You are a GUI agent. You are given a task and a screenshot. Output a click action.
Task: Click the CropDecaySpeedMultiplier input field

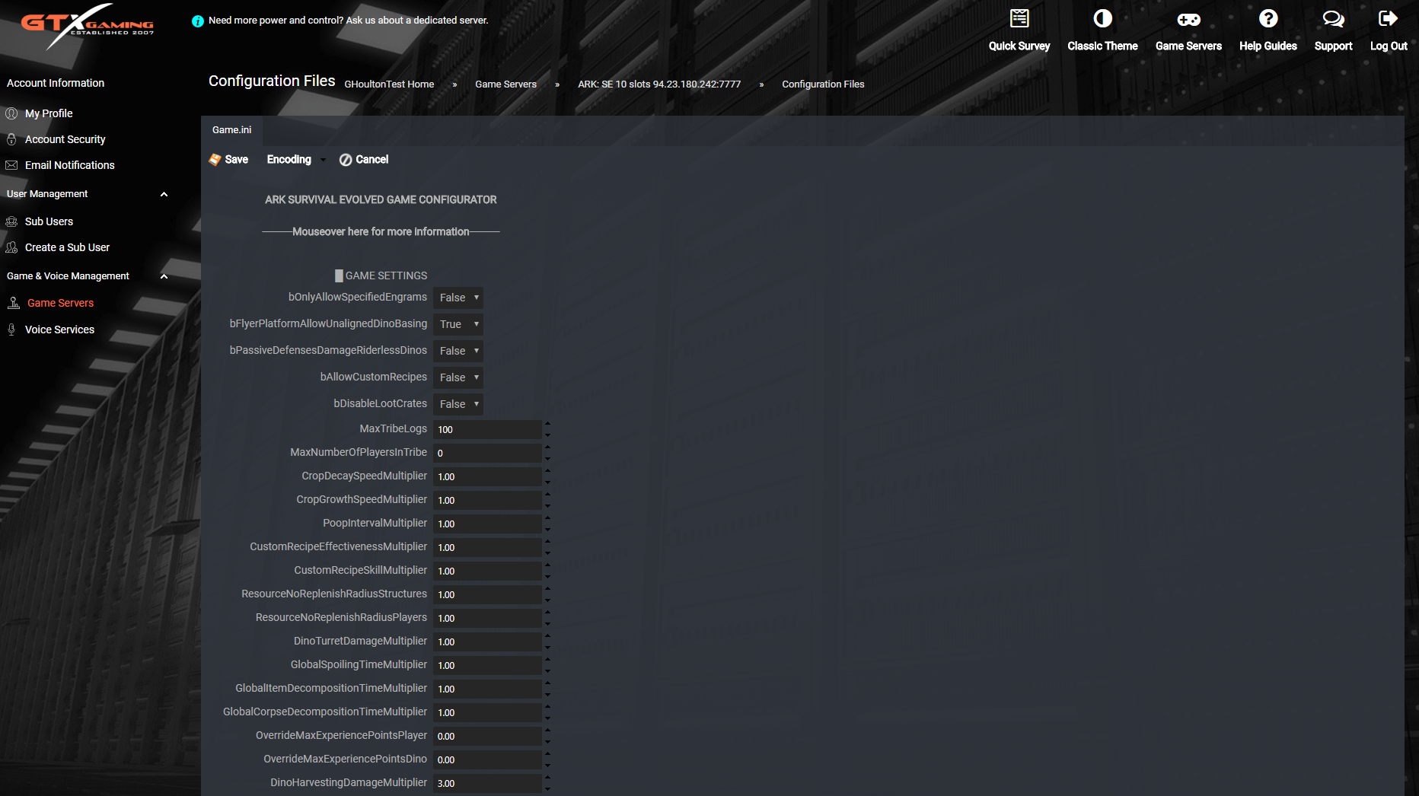(487, 477)
